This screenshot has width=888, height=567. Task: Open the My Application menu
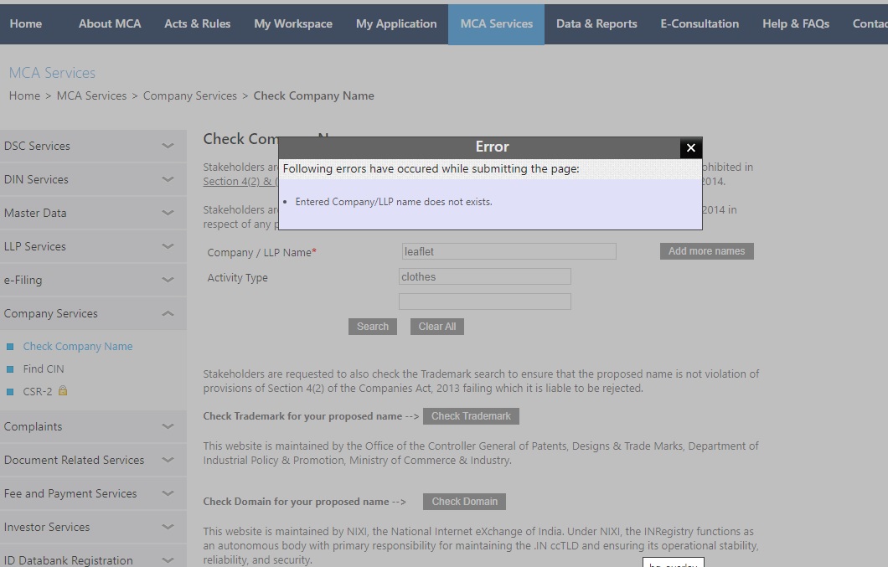pos(396,23)
